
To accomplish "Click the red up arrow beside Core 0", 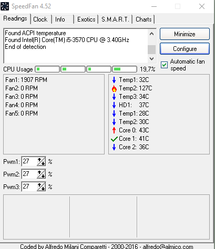I will tap(114, 130).
